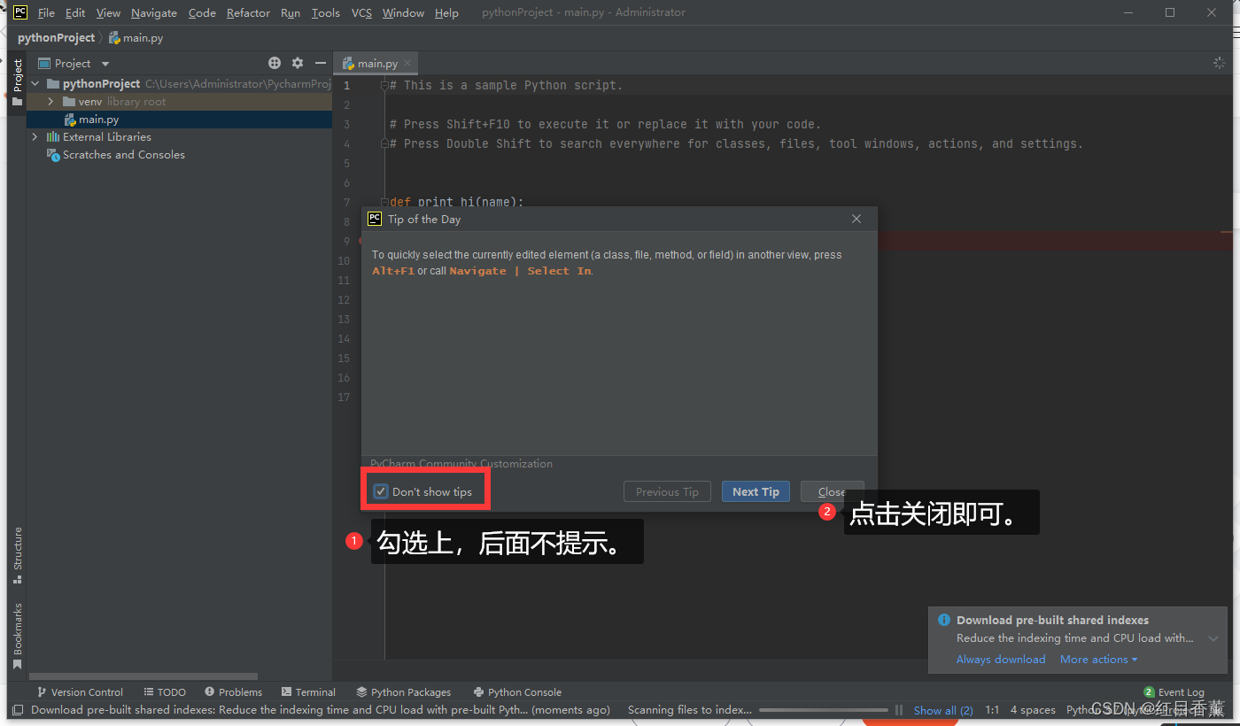
Task: Open Project panel settings gear
Action: tap(297, 63)
